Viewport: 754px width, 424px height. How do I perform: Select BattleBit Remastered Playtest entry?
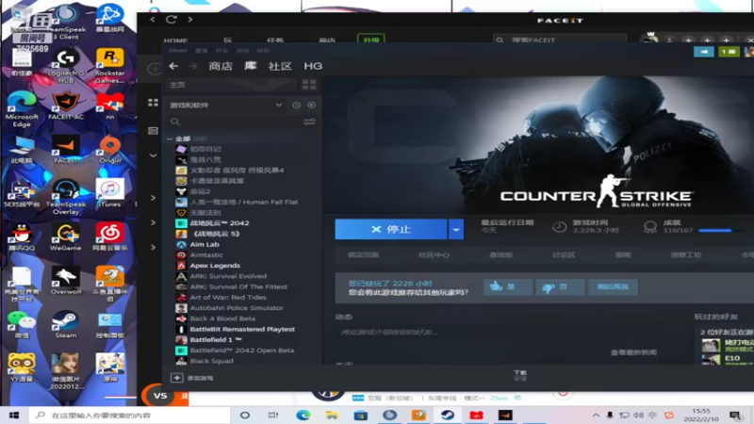(242, 329)
